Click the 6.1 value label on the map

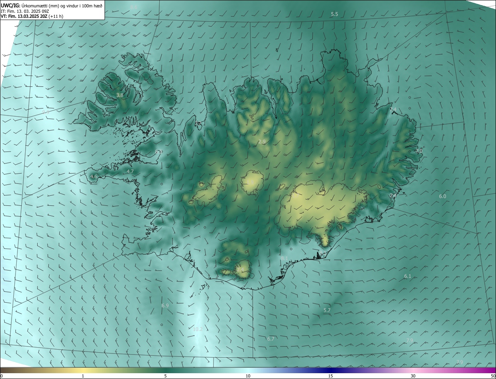click(x=408, y=276)
